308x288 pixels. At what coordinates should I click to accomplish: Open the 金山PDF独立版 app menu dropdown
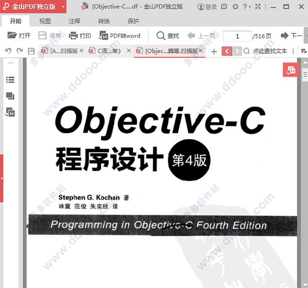[x=63, y=7]
